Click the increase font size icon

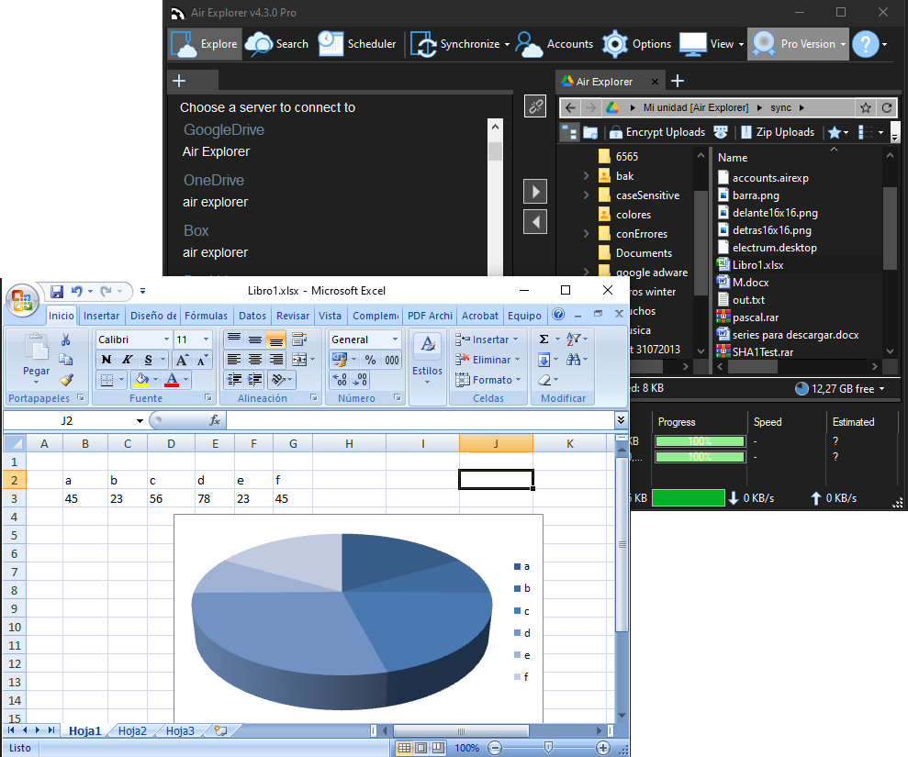point(182,360)
